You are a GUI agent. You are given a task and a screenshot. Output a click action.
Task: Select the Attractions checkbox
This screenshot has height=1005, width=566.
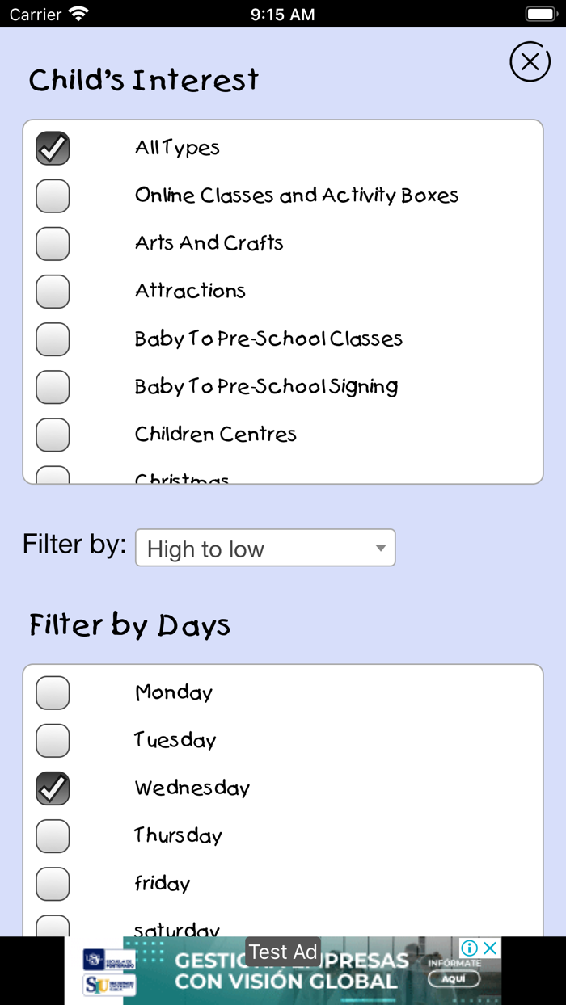52,291
